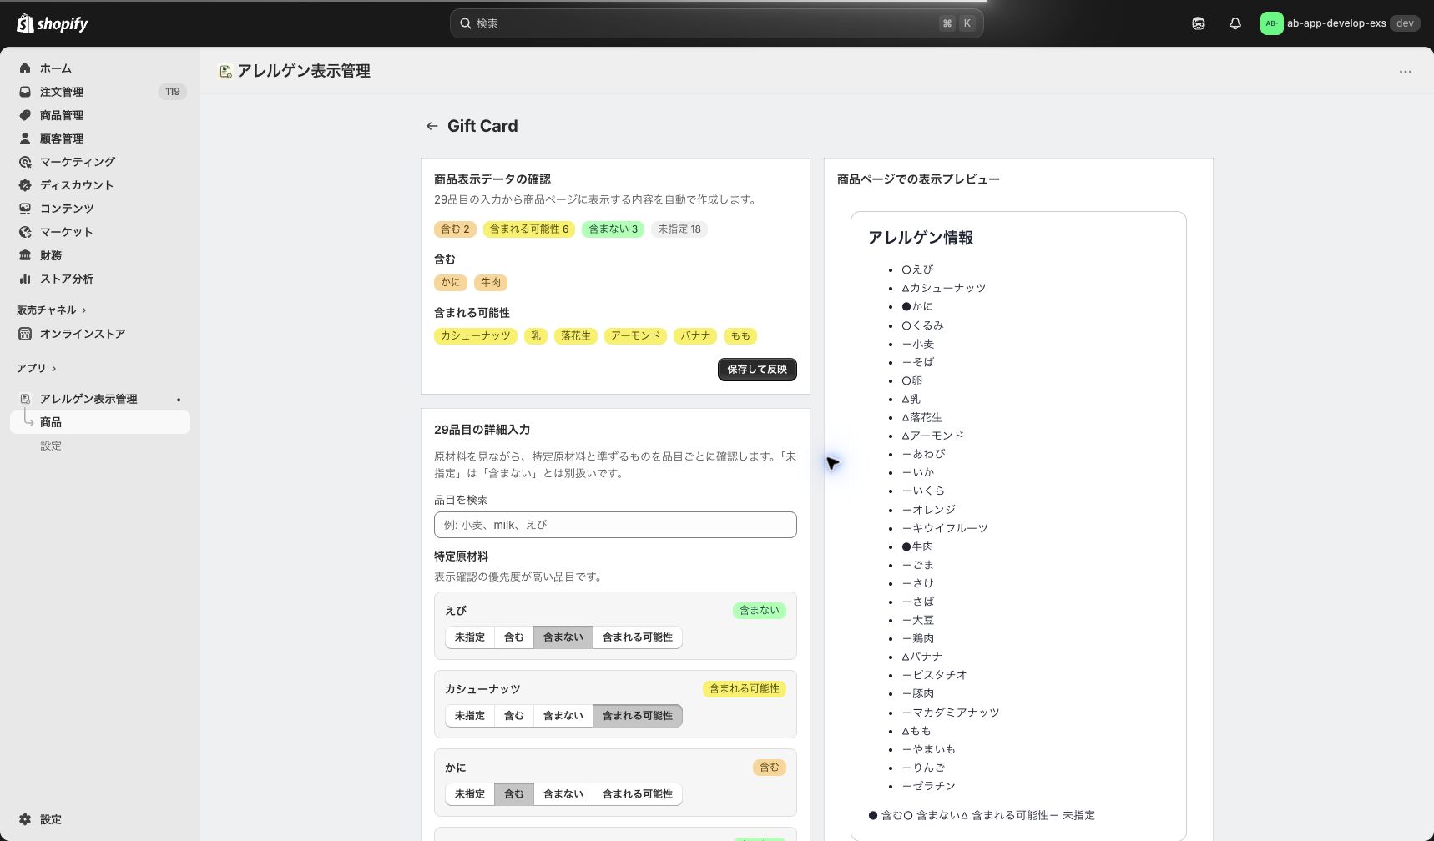The width and height of the screenshot is (1434, 841).
Task: Open the notifications bell icon
Action: click(x=1235, y=23)
